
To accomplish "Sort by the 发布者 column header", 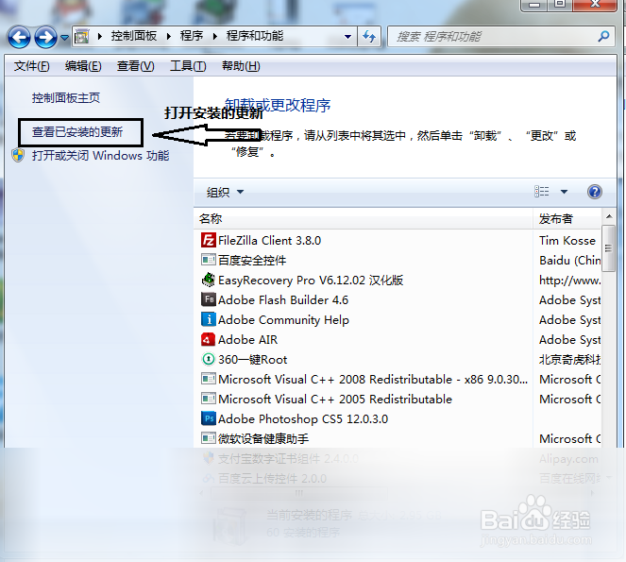I will pos(567,219).
